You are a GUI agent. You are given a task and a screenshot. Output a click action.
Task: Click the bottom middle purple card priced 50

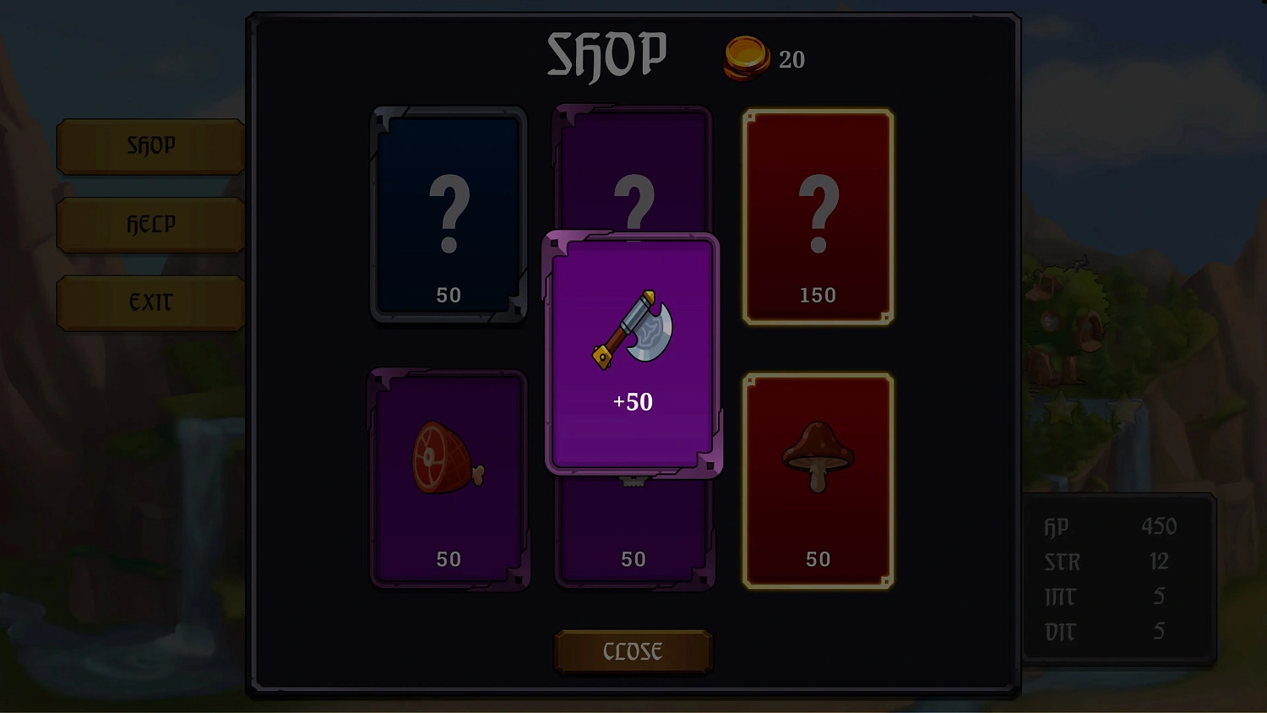[x=634, y=534]
